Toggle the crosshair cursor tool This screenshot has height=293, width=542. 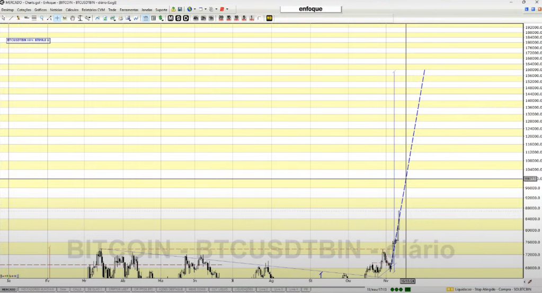[x=57, y=18]
